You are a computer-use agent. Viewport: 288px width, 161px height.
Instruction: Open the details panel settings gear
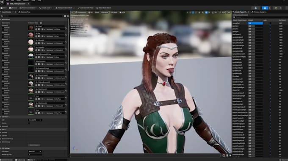pyautogui.click(x=68, y=16)
